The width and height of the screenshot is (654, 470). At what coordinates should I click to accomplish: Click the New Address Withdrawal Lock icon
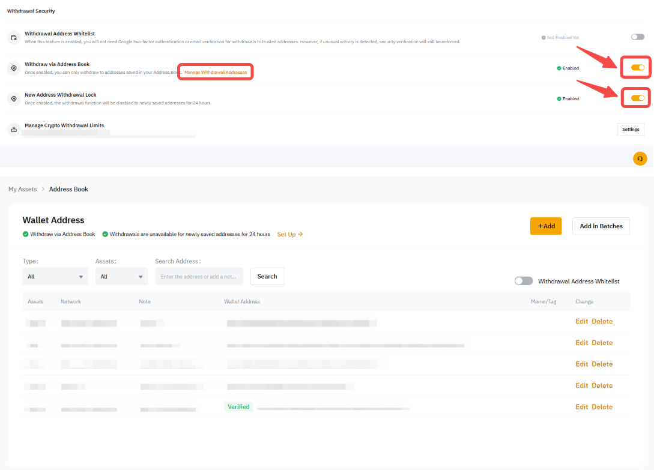point(13,98)
